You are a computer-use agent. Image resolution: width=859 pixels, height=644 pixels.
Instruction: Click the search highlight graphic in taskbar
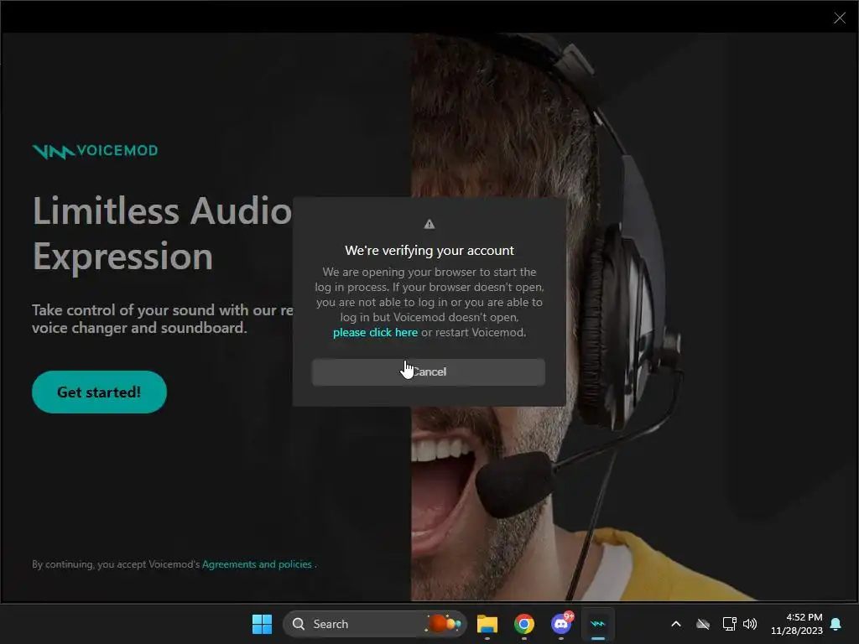[x=445, y=624]
